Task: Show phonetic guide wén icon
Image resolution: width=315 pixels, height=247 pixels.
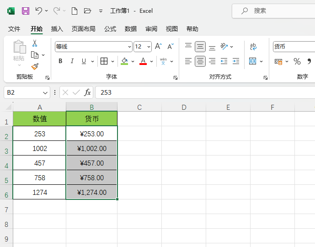Action: pyautogui.click(x=163, y=61)
